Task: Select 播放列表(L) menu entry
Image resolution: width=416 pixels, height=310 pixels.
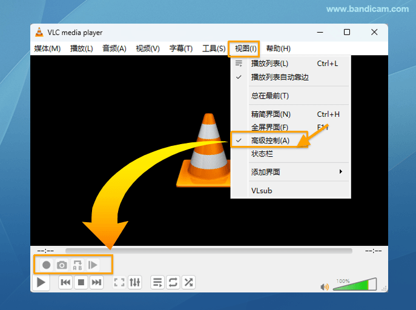Action: 291,64
